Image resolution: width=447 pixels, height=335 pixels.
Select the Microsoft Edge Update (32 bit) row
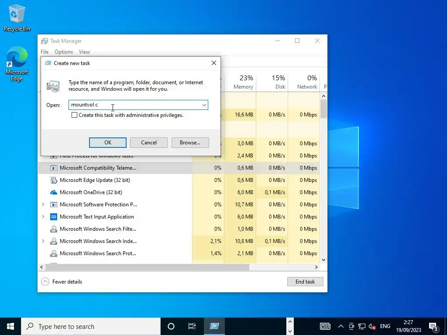pos(179,180)
